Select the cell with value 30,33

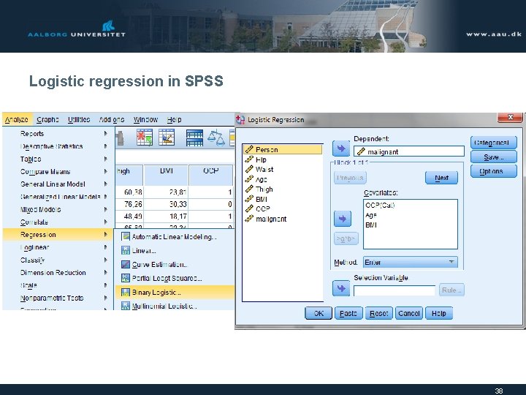166,204
